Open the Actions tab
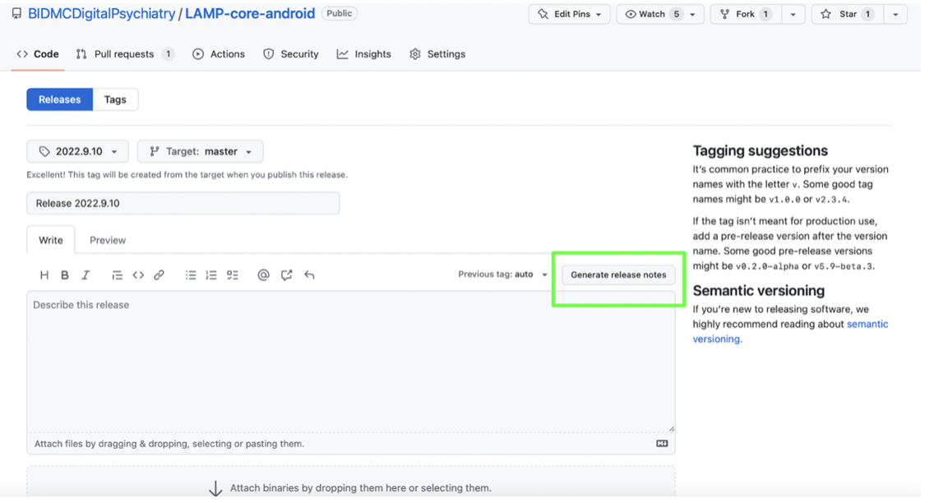The height and width of the screenshot is (503, 934). click(x=219, y=54)
